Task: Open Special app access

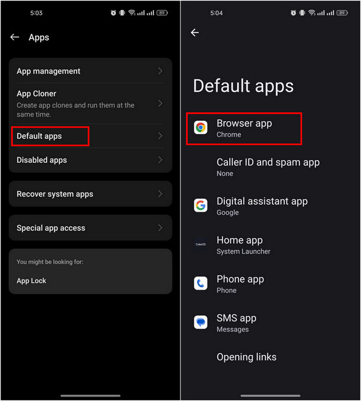Action: coord(91,228)
